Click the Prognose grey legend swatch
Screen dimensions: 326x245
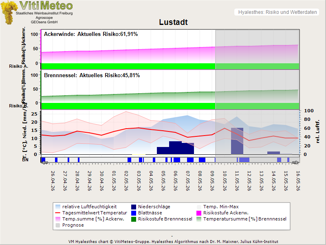click(x=58, y=225)
